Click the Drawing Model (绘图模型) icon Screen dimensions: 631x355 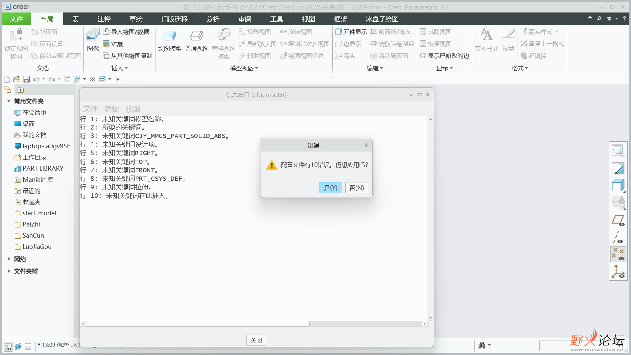(170, 35)
